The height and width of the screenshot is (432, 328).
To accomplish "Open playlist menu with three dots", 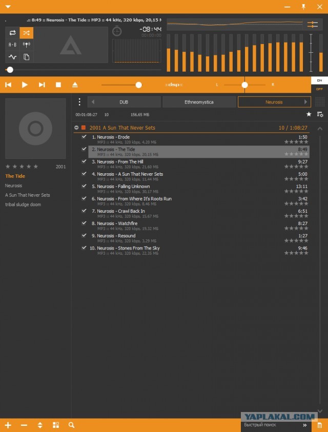I will point(79,102).
